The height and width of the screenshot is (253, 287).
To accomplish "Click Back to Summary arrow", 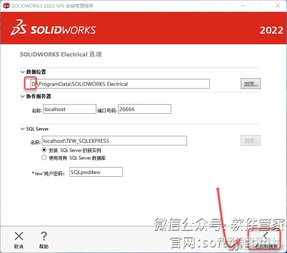I will (266, 235).
